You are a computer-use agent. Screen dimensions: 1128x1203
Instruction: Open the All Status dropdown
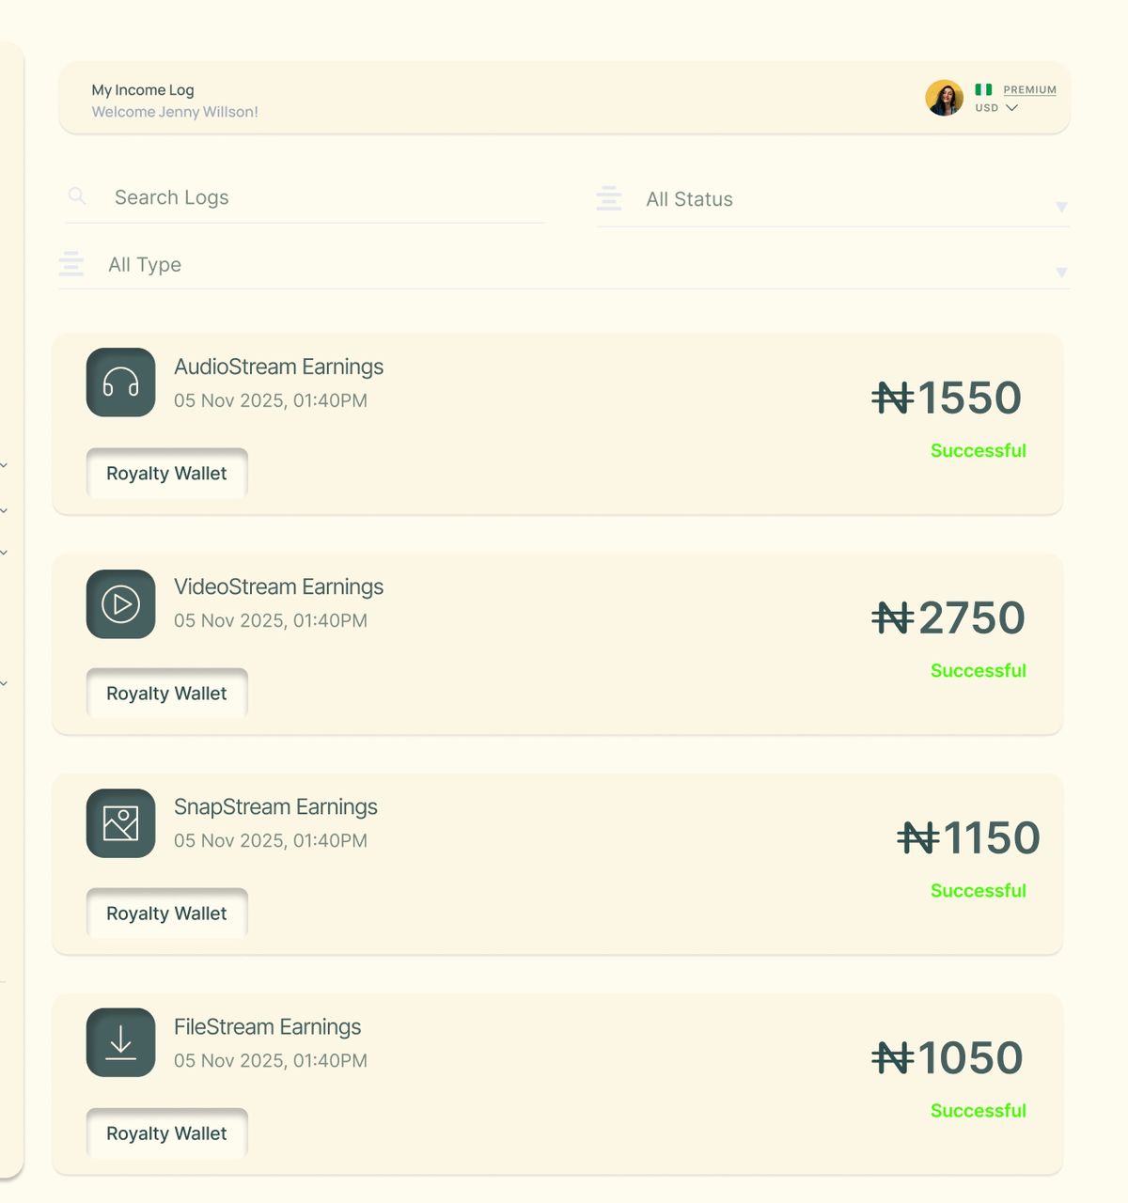pyautogui.click(x=1060, y=207)
